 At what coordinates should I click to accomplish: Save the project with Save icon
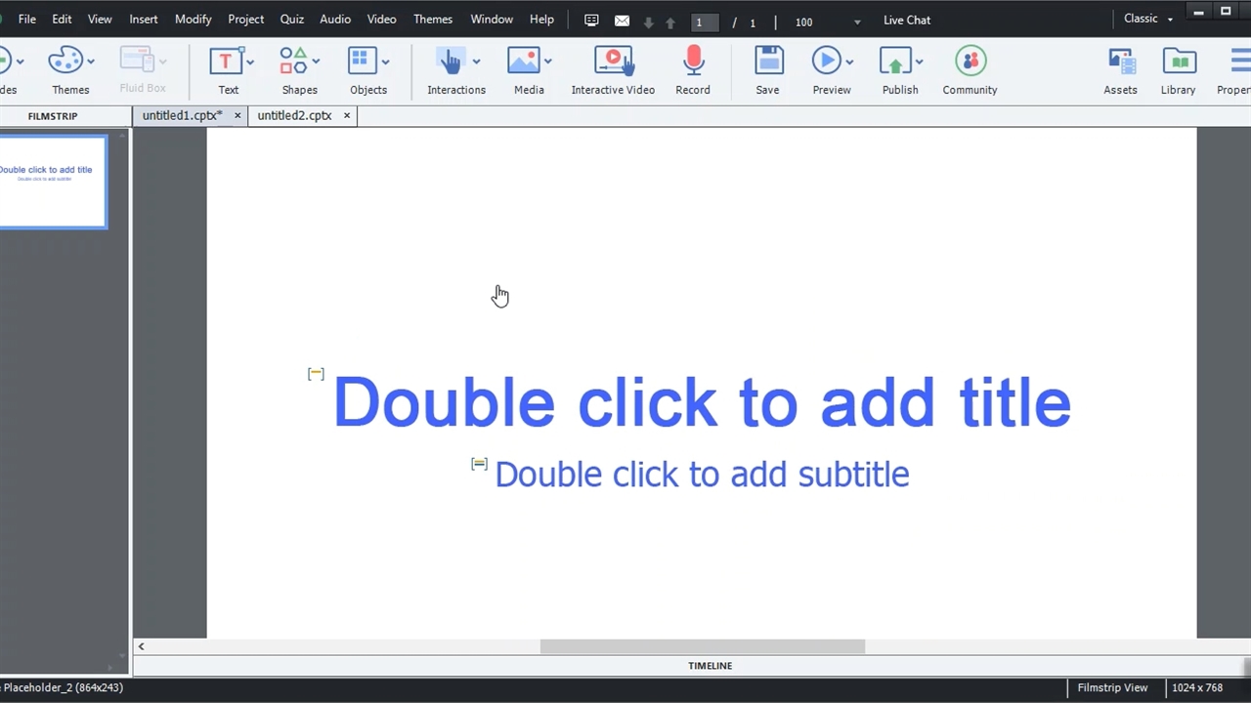(768, 62)
